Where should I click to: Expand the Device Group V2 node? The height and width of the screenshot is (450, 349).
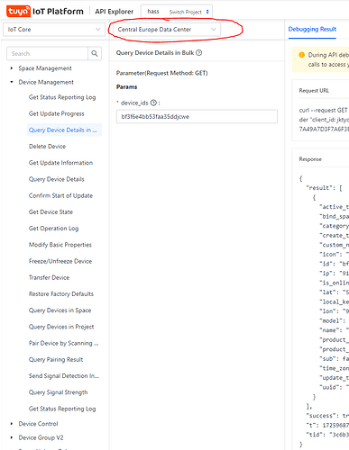click(12, 437)
